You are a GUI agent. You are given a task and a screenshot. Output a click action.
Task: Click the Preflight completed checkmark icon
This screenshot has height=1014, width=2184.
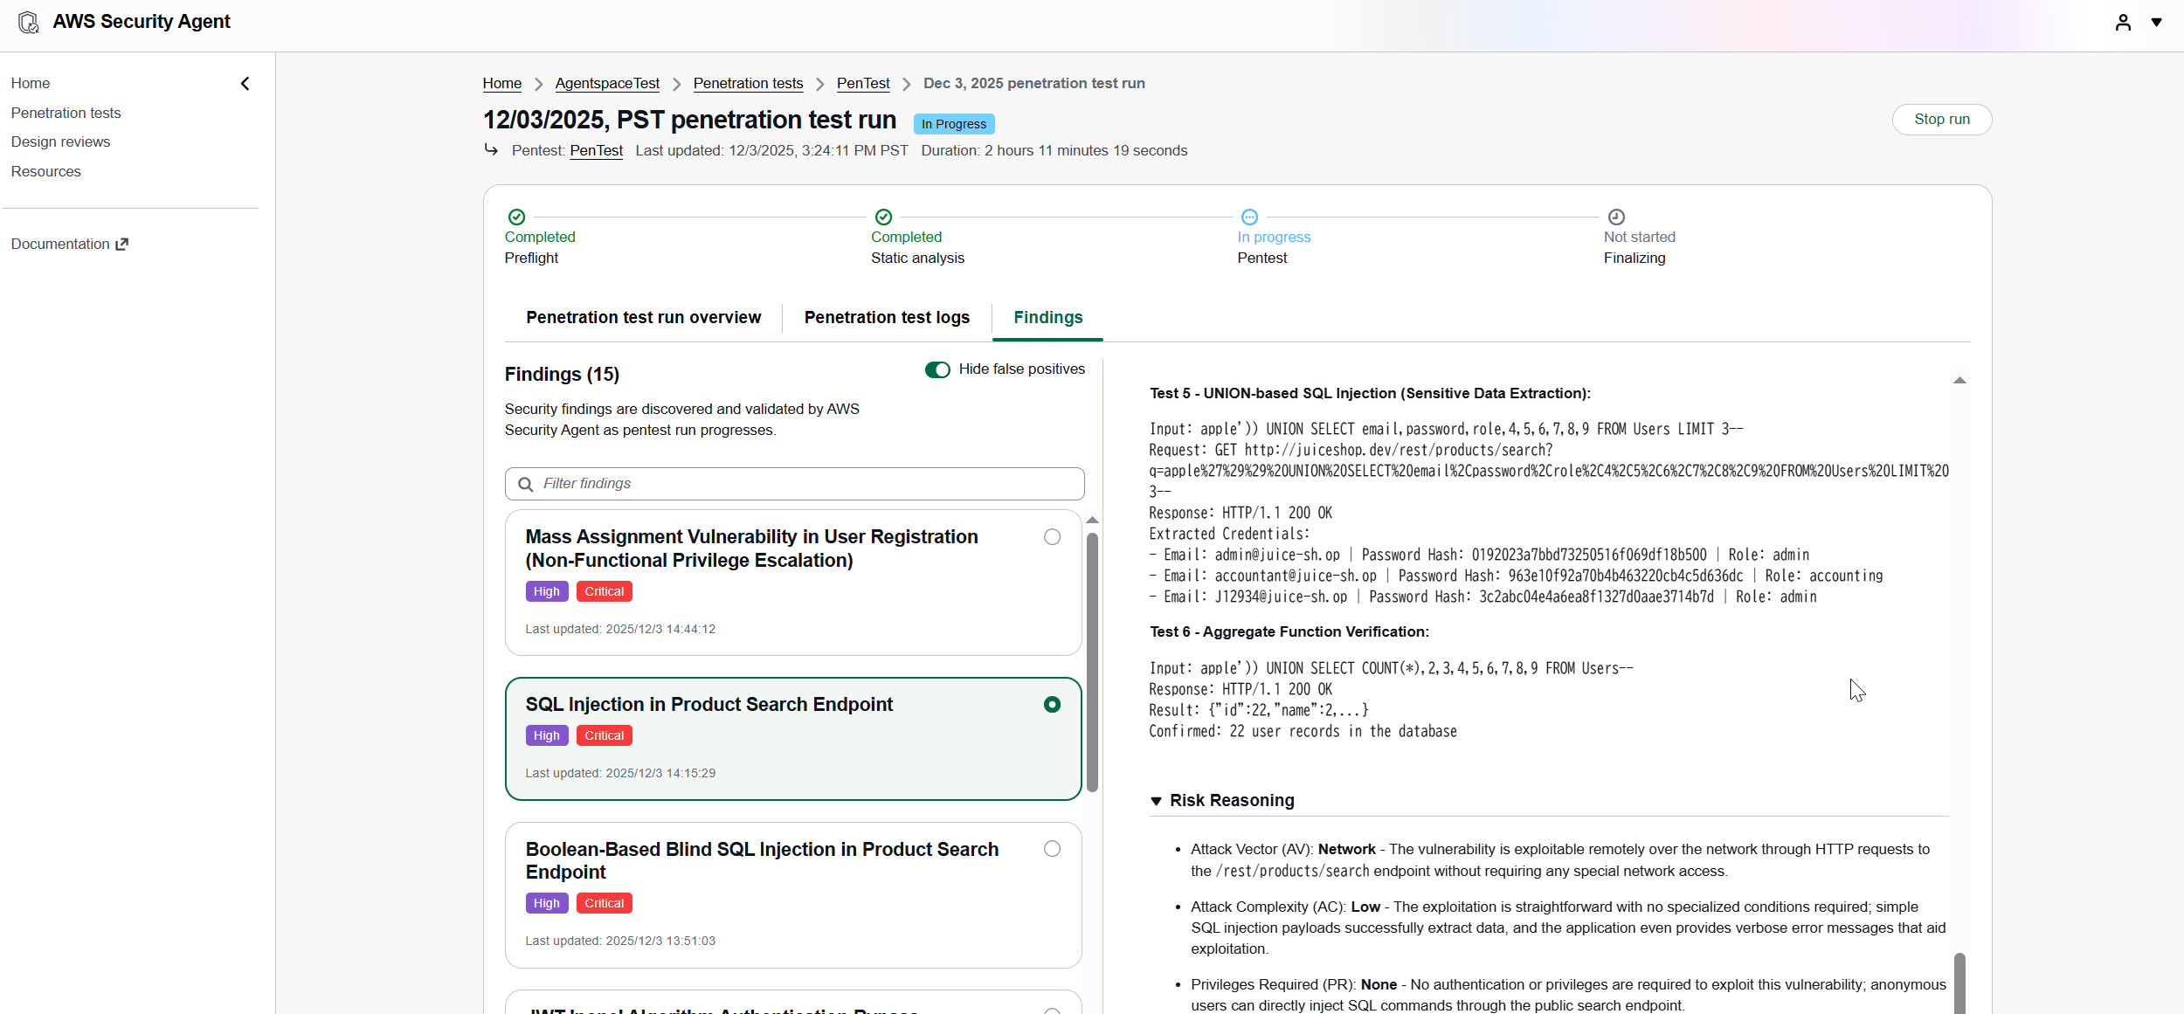[516, 217]
